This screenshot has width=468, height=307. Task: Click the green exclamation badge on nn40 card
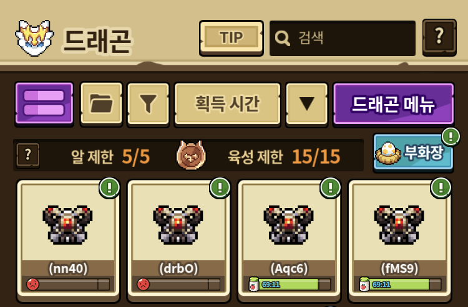pos(109,187)
